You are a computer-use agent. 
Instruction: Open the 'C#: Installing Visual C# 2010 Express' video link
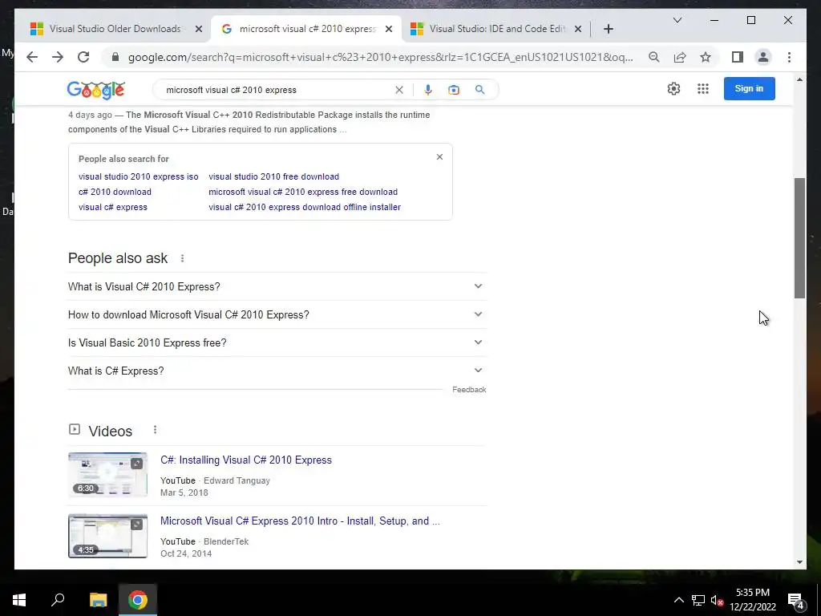[246, 460]
